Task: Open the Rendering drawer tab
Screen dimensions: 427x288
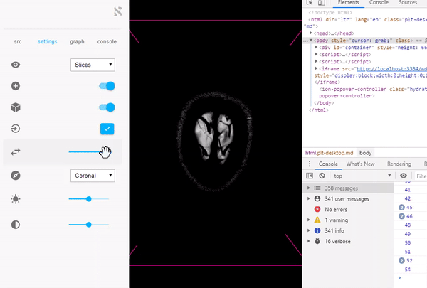Action: 399,164
